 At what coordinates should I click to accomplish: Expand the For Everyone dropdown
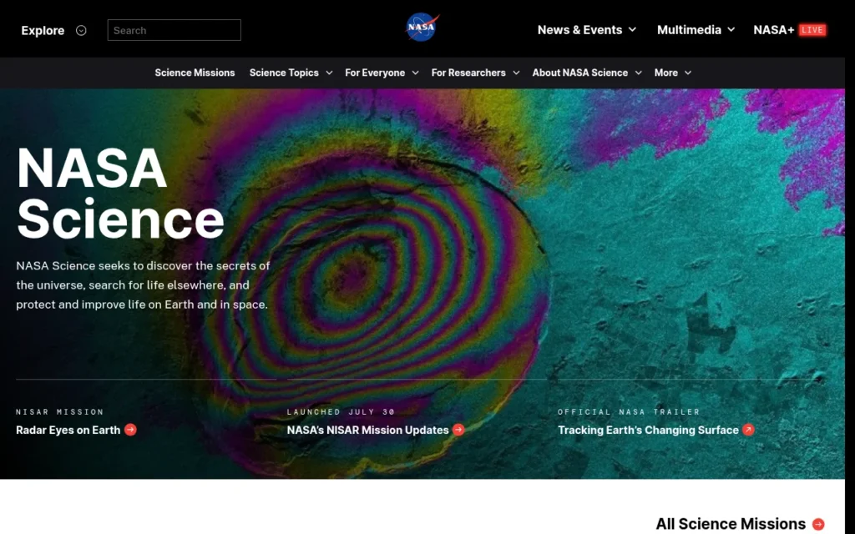382,73
